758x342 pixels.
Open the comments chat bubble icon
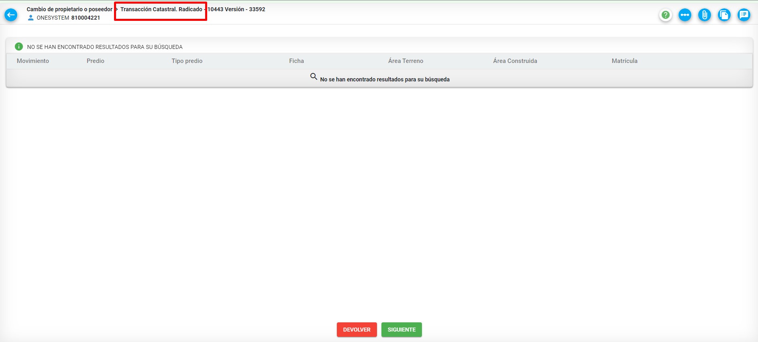pos(744,15)
